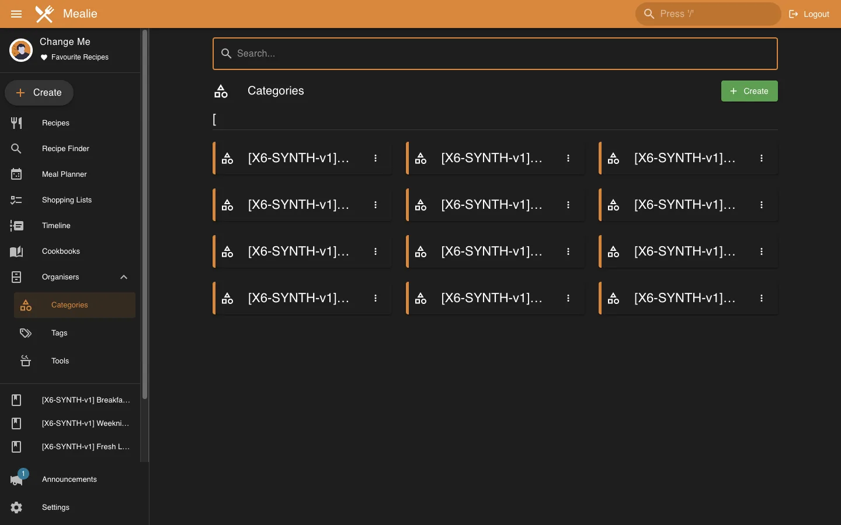Go to Meal Planner calendar
Screen dimensions: 841x525
click(70, 174)
